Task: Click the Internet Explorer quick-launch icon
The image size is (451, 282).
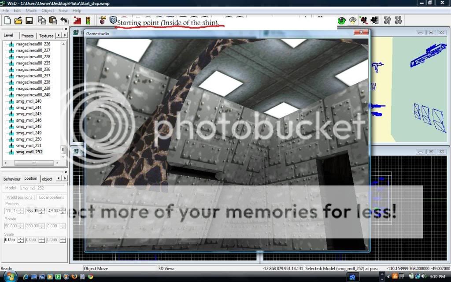Action: click(26, 277)
